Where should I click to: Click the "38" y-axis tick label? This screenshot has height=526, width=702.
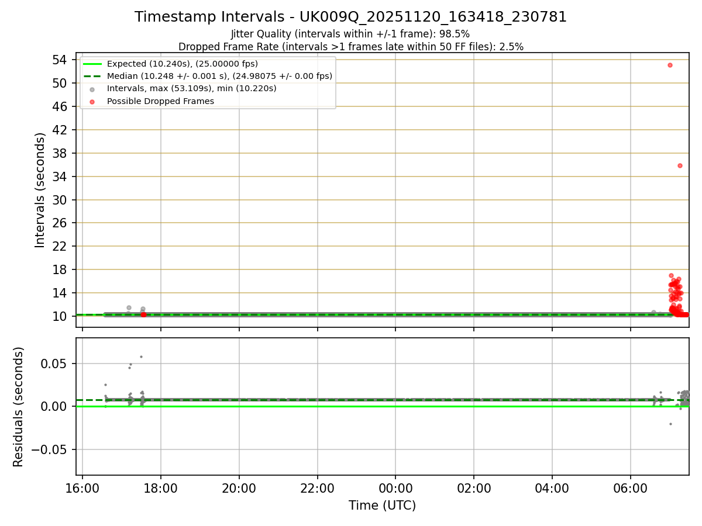(59, 153)
